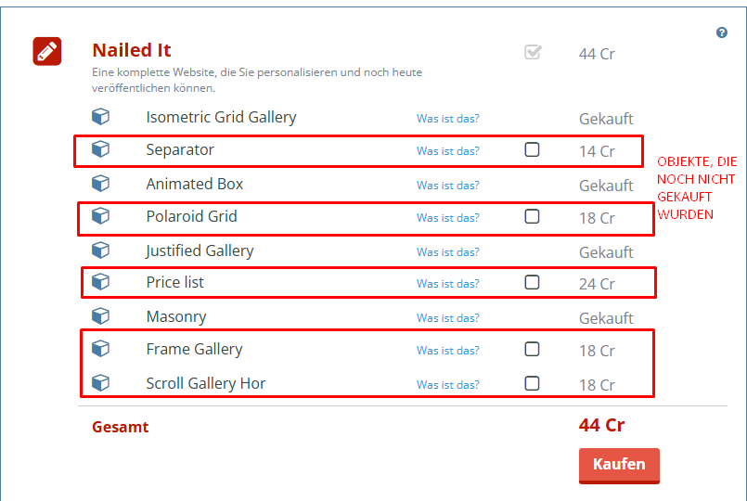Click the red pencil Nailed It icon

click(47, 51)
